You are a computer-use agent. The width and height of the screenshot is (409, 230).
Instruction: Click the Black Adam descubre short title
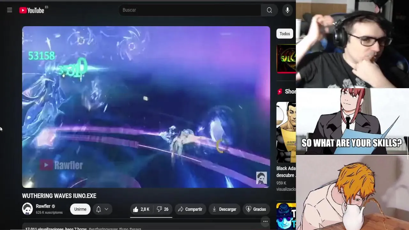pyautogui.click(x=286, y=172)
